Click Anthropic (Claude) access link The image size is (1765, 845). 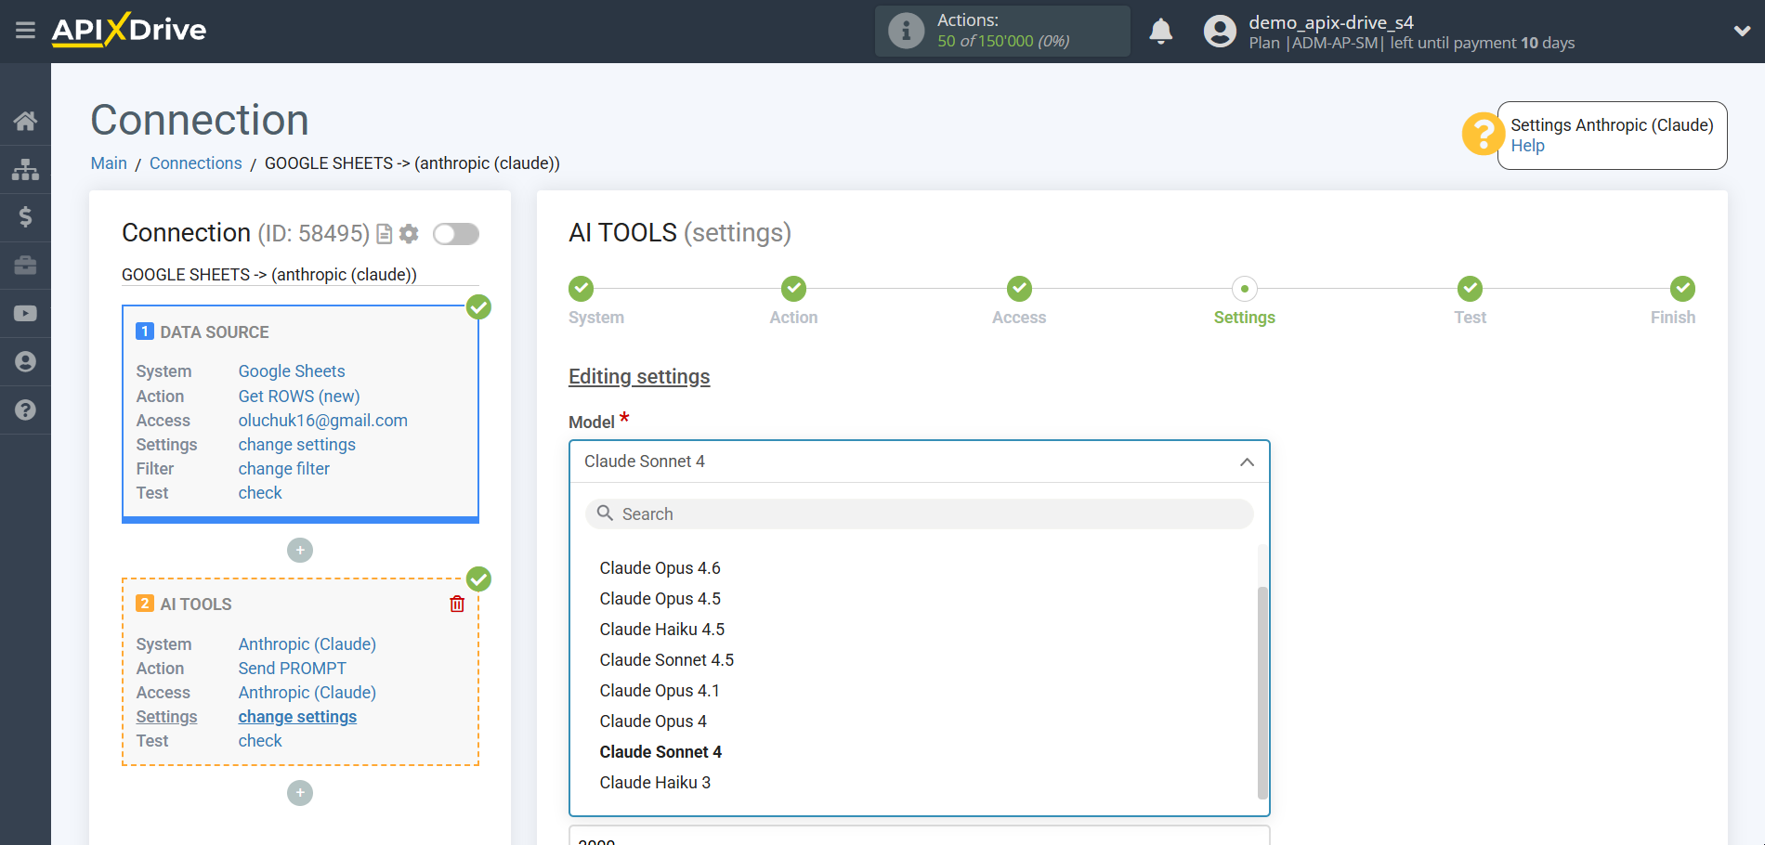(307, 693)
